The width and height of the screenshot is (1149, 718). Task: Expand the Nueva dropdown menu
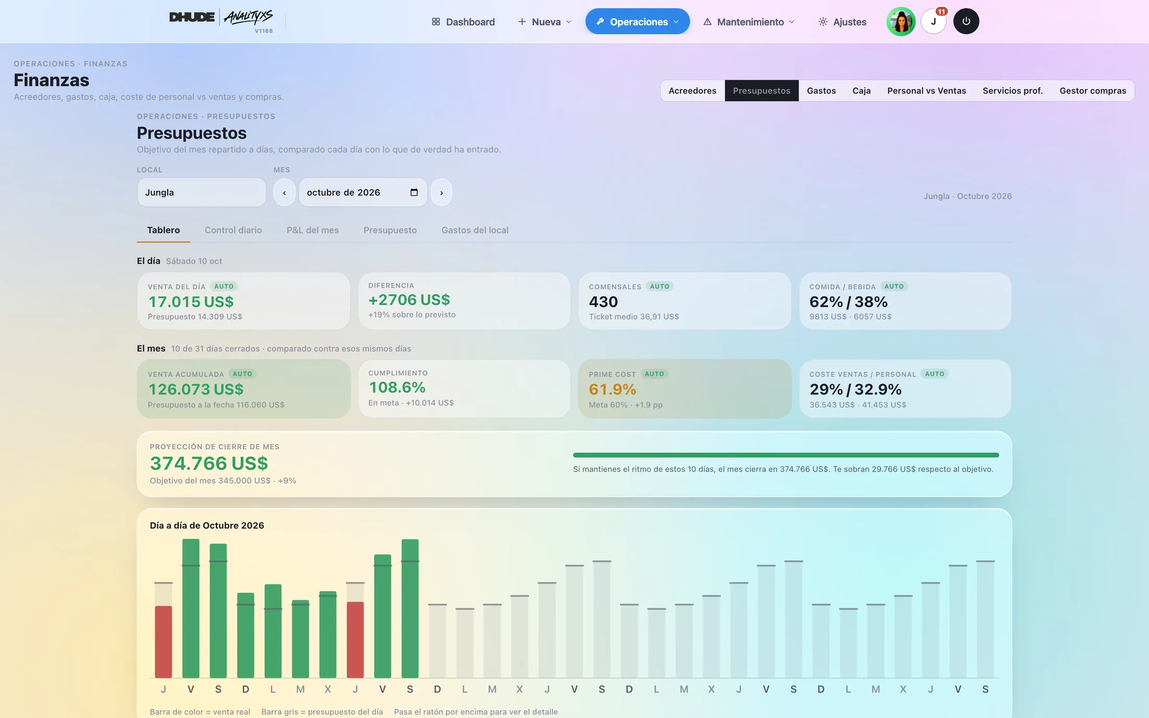[x=545, y=21]
